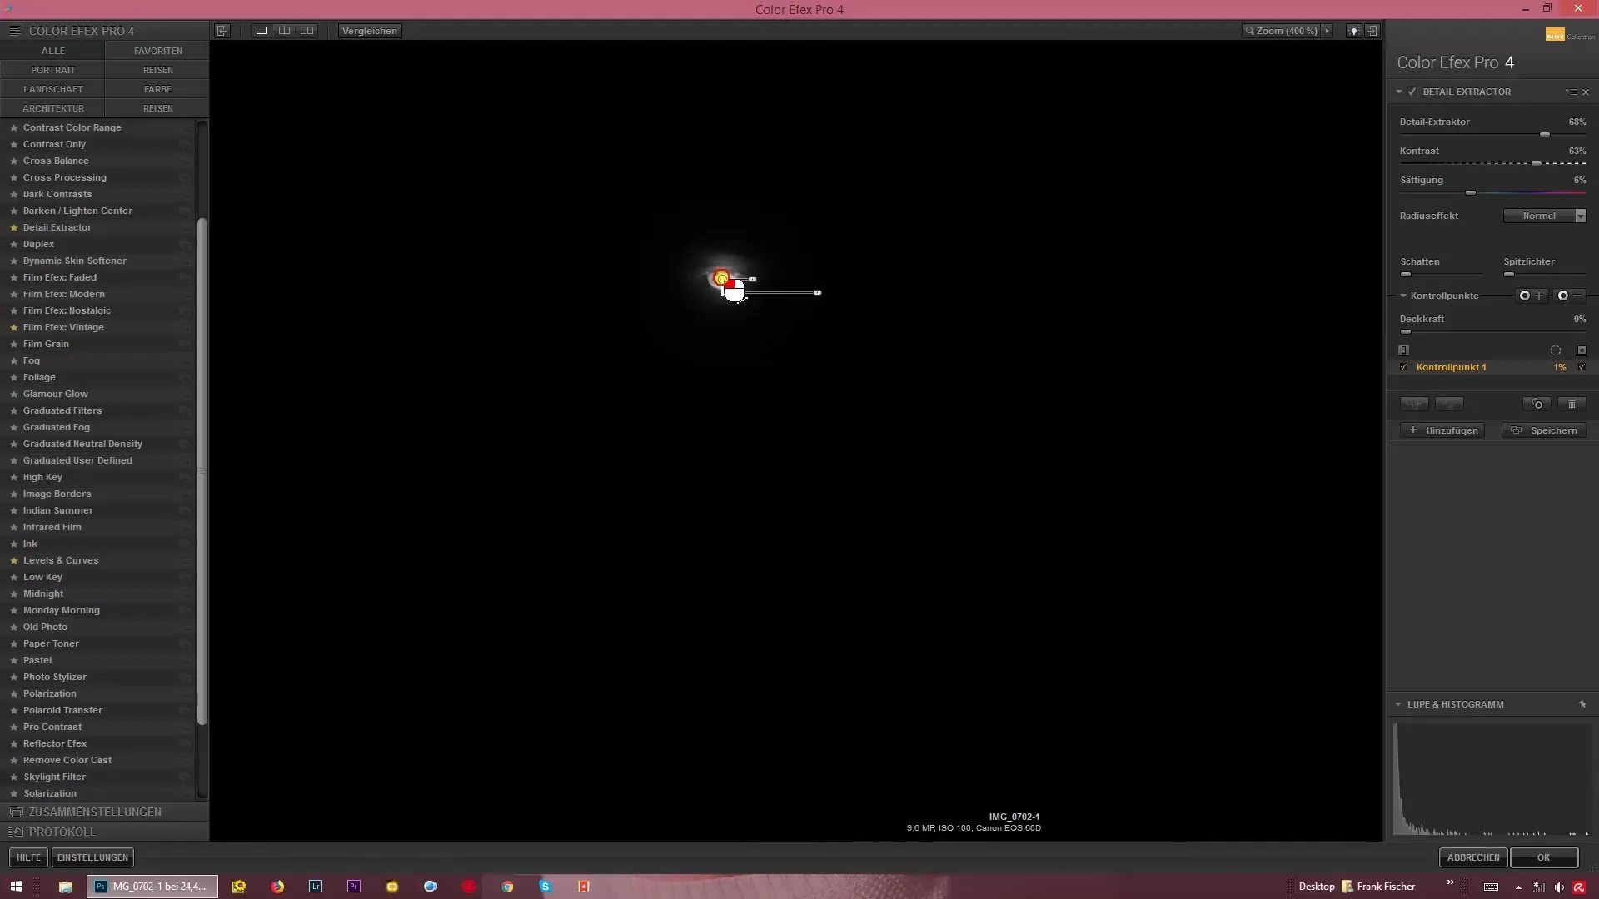Screen dimensions: 1599x899
Task: Select the Portrait category tab
Action: point(52,70)
